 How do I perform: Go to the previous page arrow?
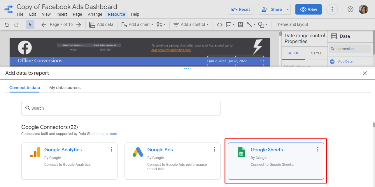44,25
